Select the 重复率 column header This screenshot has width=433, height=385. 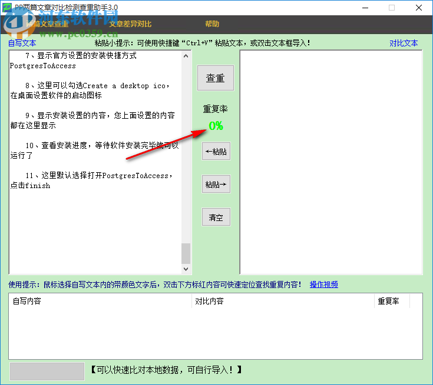[392, 301]
